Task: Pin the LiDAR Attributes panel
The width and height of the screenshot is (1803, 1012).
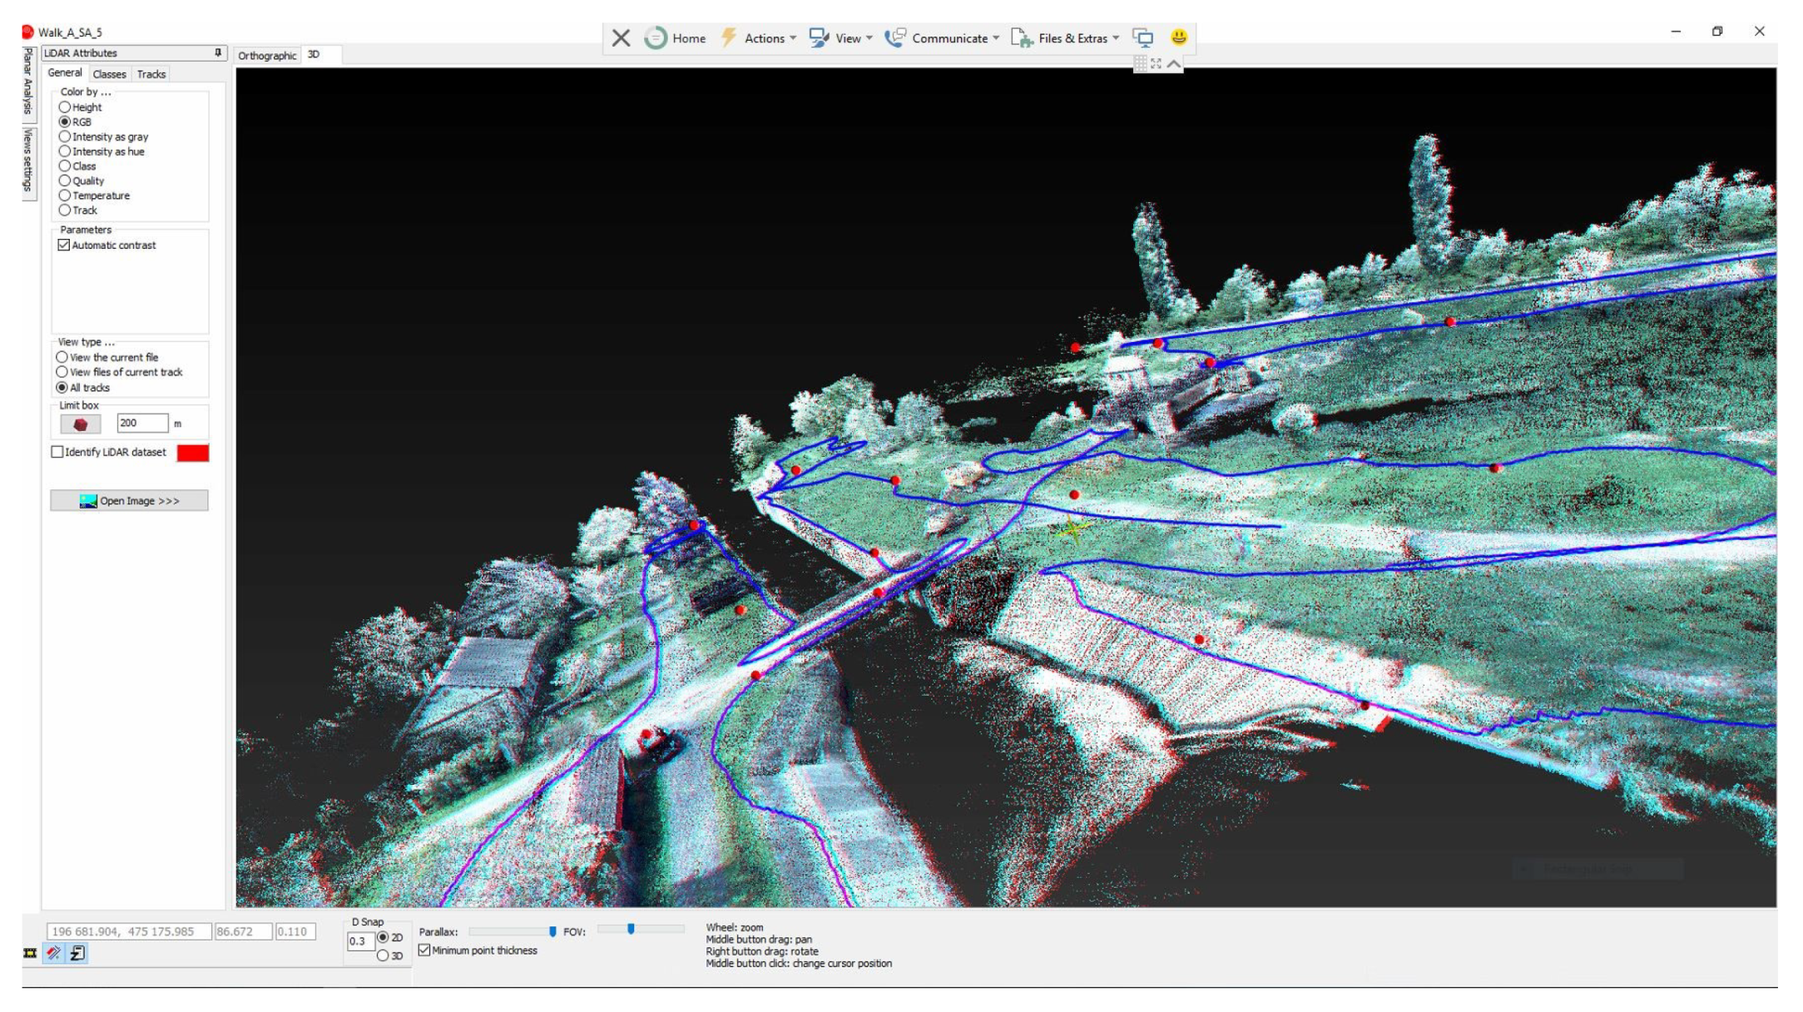Action: (x=218, y=52)
